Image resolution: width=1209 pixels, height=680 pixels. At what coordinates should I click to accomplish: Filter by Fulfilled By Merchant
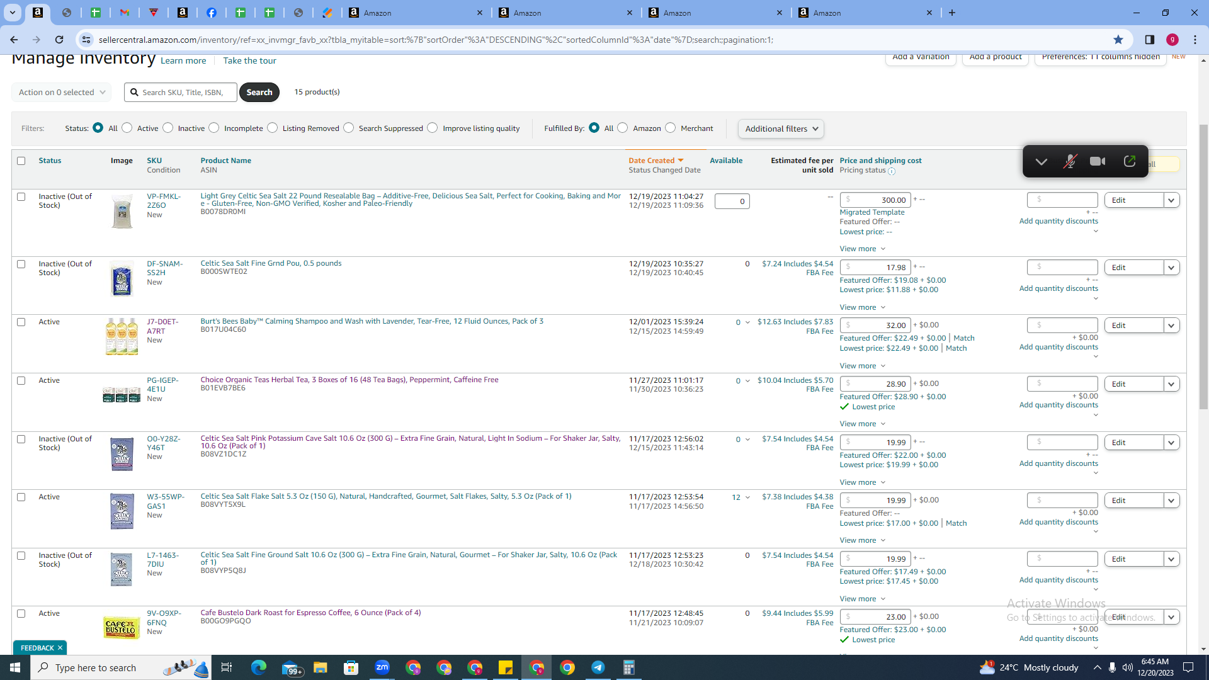pos(671,128)
